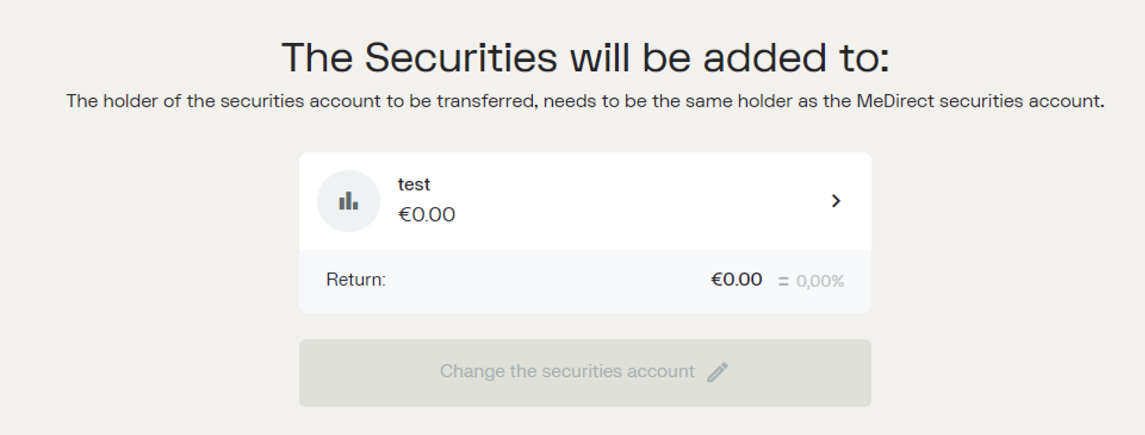Select the 'test' account name
This screenshot has width=1145, height=435.
414,184
